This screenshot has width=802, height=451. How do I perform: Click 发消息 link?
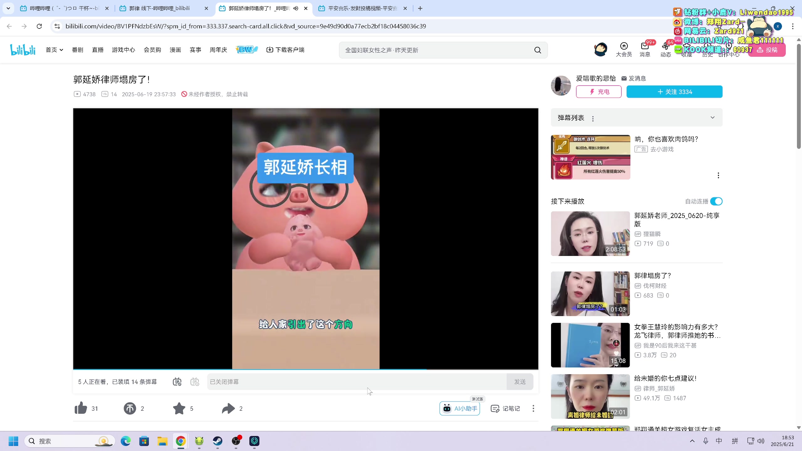[x=634, y=78]
